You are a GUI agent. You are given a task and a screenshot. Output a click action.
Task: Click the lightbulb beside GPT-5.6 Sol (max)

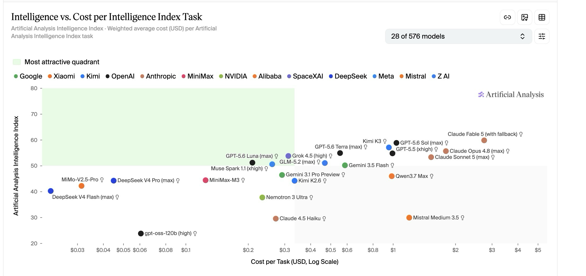[446, 143]
